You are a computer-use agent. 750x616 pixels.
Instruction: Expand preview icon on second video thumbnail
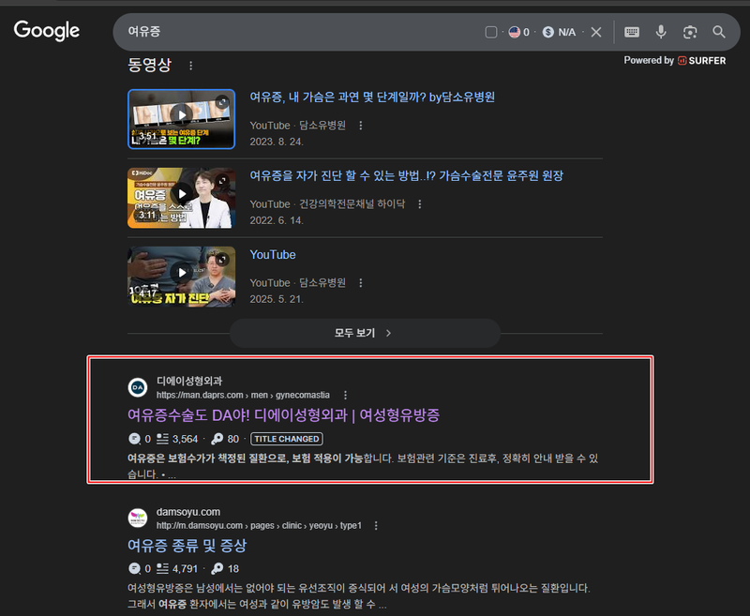222,181
